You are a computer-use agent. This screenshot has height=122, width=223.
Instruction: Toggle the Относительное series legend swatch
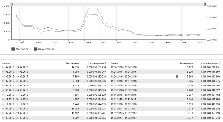click(36, 49)
